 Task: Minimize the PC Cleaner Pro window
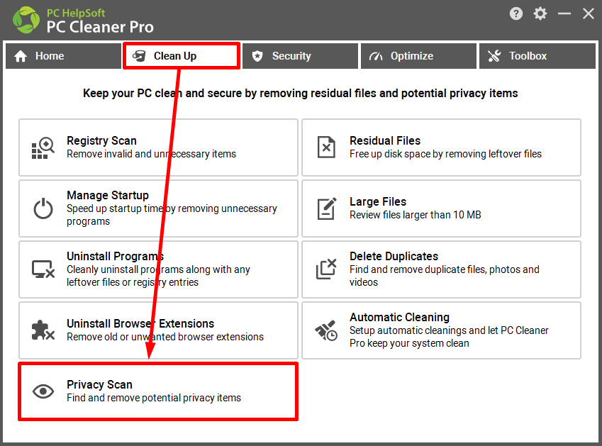(x=564, y=13)
